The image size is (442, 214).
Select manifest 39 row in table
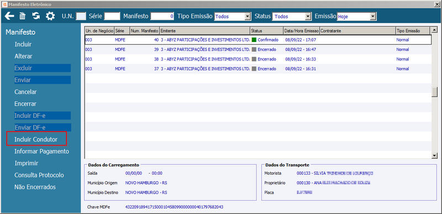[x=258, y=49]
